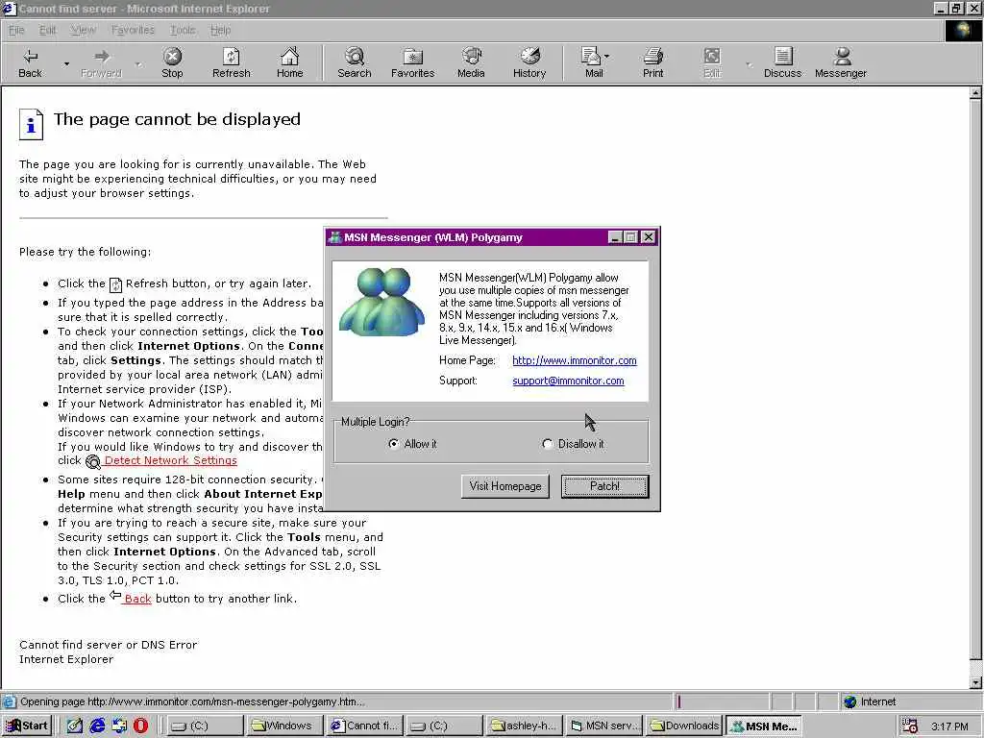Refresh the page via toolbar
984x738 pixels.
click(231, 62)
